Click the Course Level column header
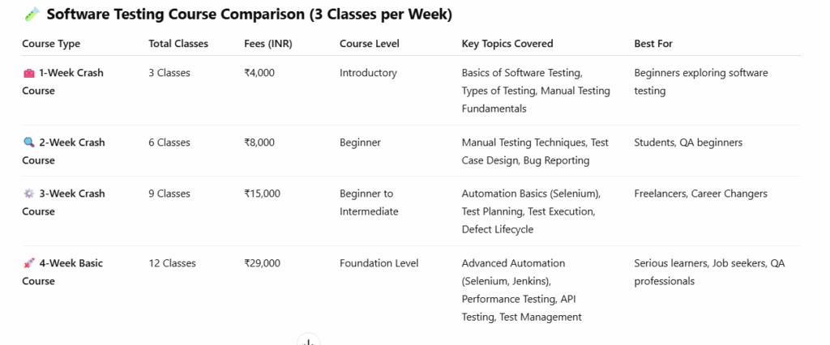830x345 pixels. pos(369,44)
